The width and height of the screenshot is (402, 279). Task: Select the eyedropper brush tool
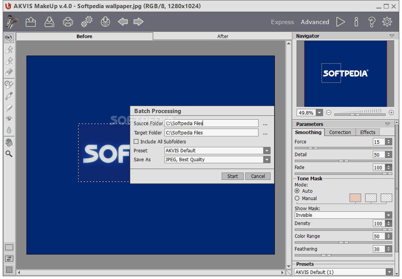[9, 96]
